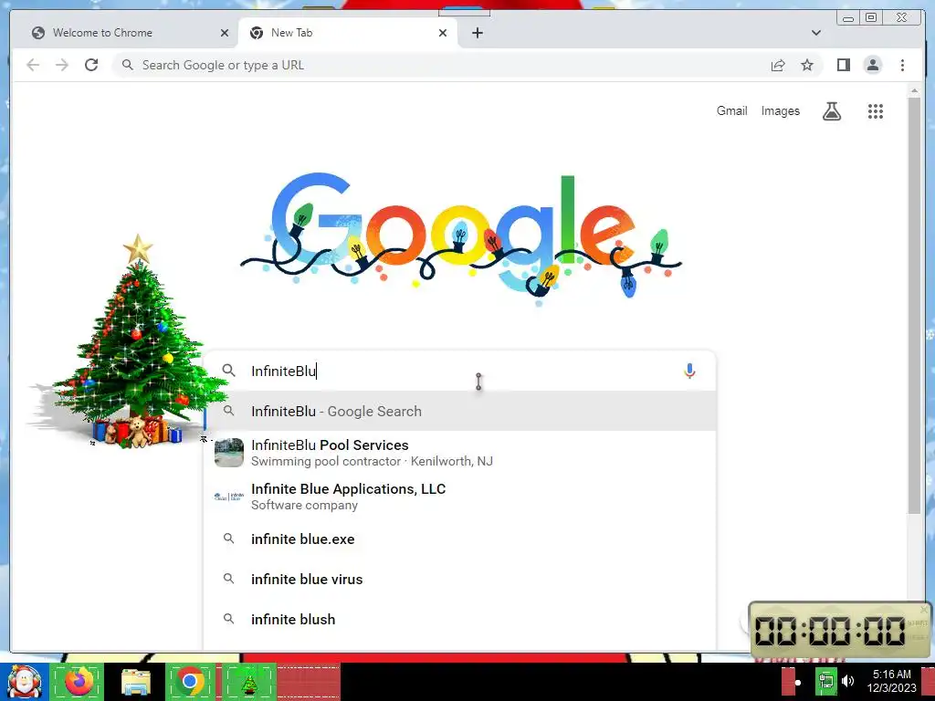Open File Explorer from the taskbar
935x701 pixels.
click(136, 682)
